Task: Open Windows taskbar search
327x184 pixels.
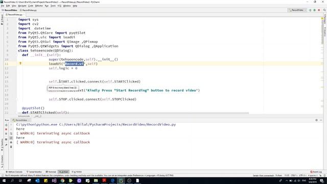Action: tap(12, 180)
